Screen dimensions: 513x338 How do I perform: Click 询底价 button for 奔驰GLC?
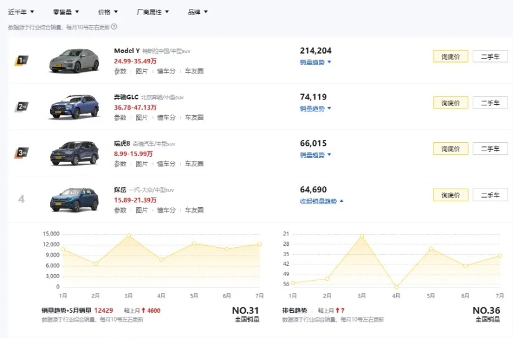pyautogui.click(x=450, y=103)
